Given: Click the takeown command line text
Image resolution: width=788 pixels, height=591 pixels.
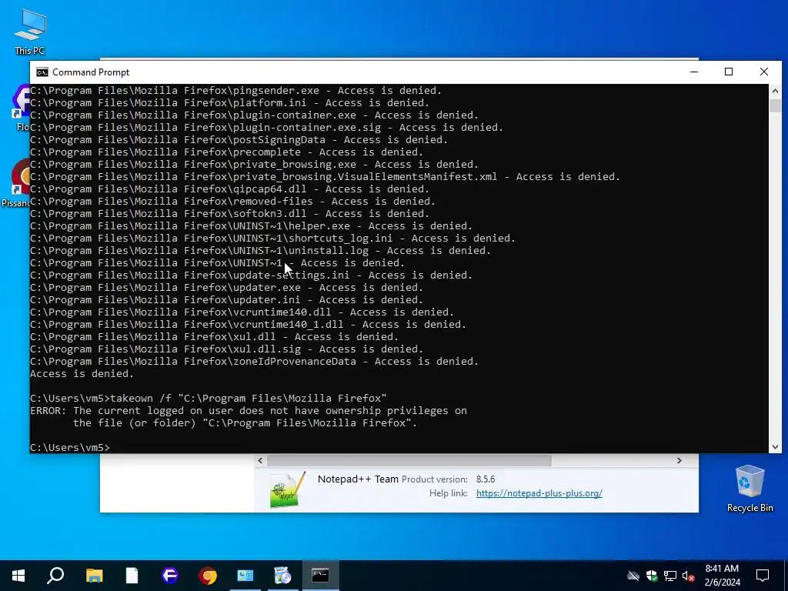Looking at the screenshot, I should [208, 399].
